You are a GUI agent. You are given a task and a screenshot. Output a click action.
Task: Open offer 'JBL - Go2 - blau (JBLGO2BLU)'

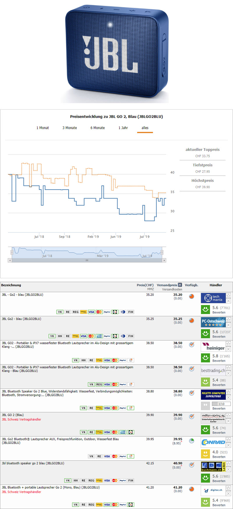tap(22, 295)
